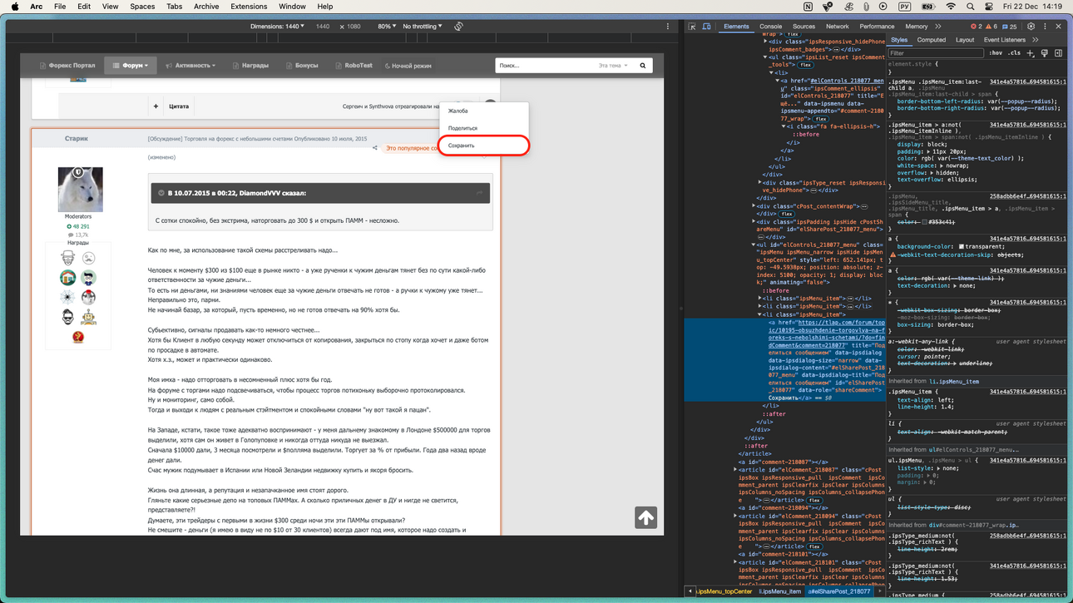The width and height of the screenshot is (1073, 603).
Task: Toggle the :hov element state button
Action: (x=996, y=53)
